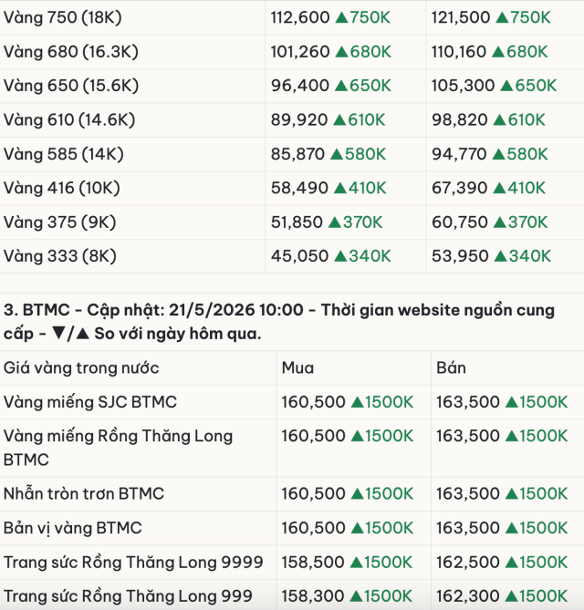
Task: Click the BTMC section heading text
Action: 279,322
